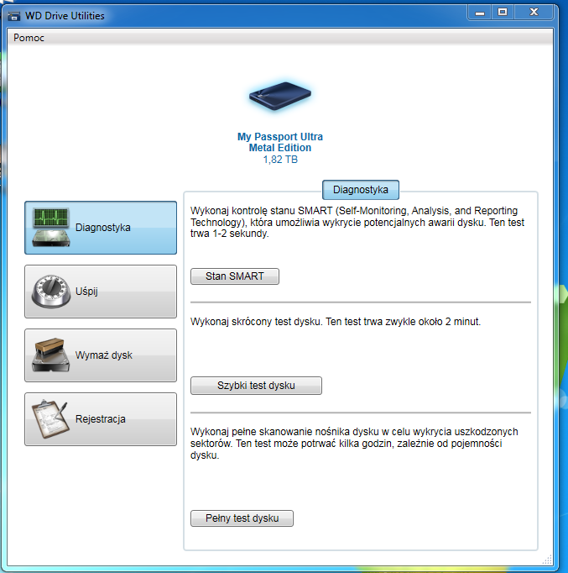
Task: Start the Szybki test dysku
Action: [256, 386]
